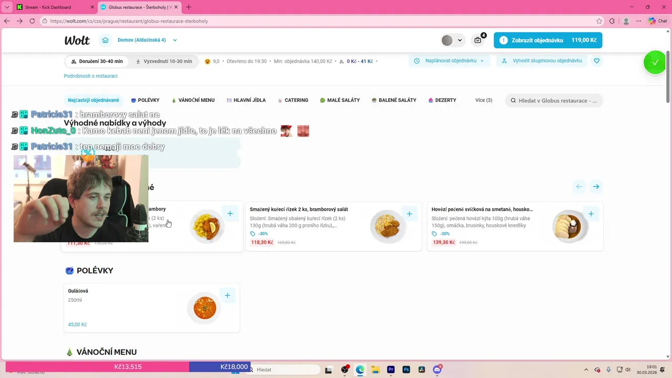Image resolution: width=672 pixels, height=378 pixels.
Task: Show hidden system tray icons
Action: click(586, 370)
